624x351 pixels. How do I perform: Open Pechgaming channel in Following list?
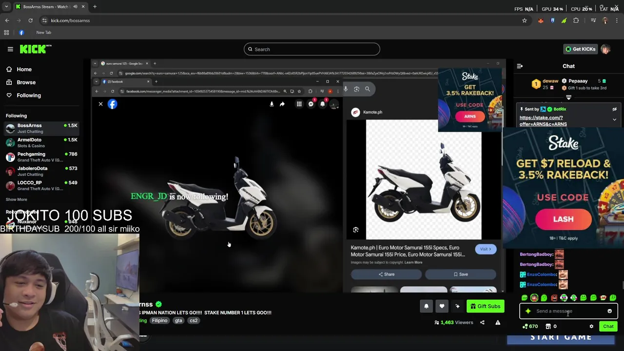(41, 156)
